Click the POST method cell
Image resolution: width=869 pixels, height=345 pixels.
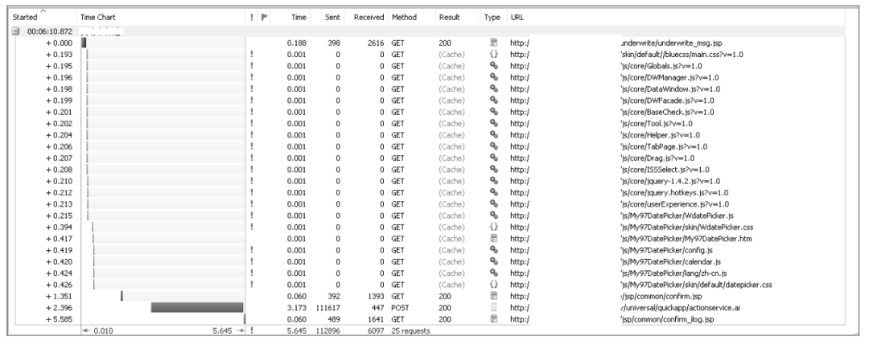(402, 307)
